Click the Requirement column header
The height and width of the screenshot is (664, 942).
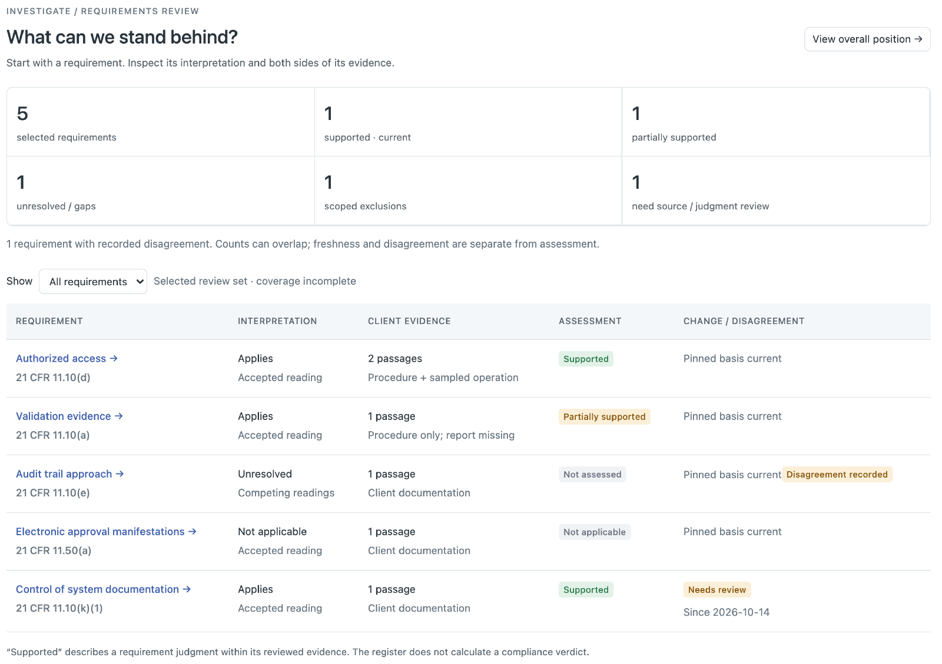[49, 321]
